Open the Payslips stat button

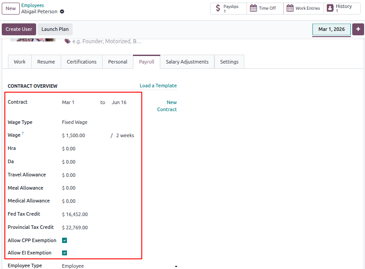(x=229, y=8)
